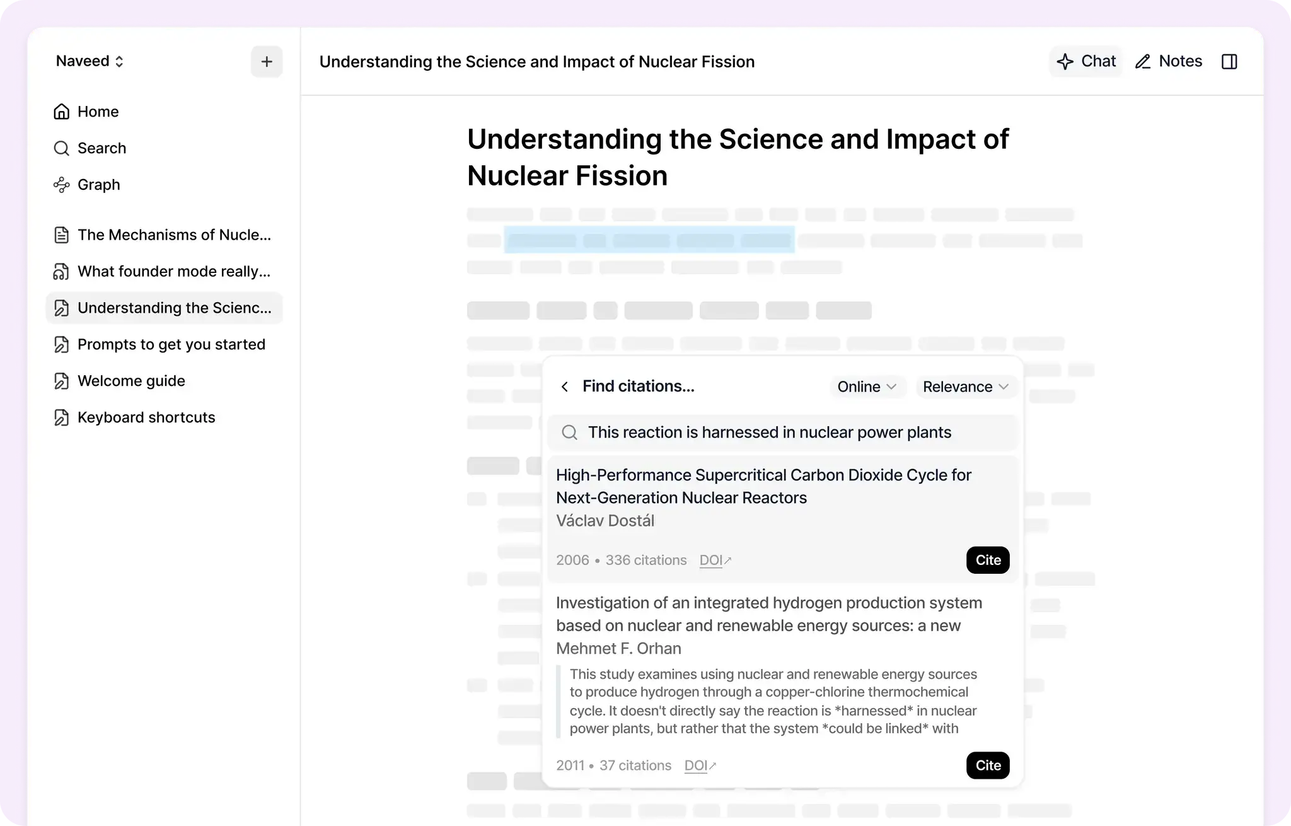Toggle the right sidebar panel icon
The height and width of the screenshot is (826, 1291).
(x=1229, y=62)
